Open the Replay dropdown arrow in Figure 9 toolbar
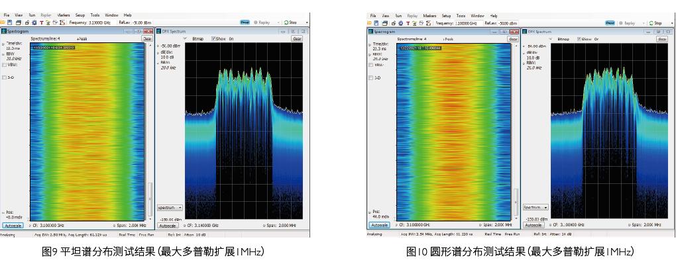This screenshot has width=676, height=266. [x=278, y=22]
